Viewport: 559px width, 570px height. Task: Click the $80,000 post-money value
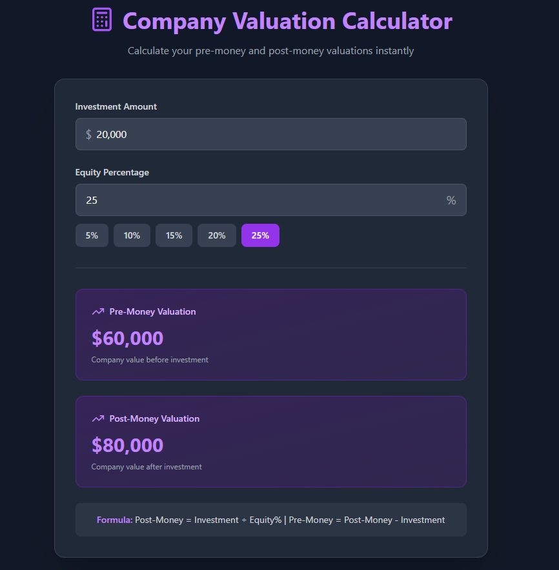point(128,445)
